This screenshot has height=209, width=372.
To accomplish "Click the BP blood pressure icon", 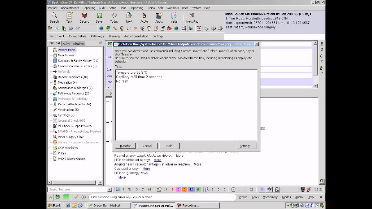I will coord(135,28).
